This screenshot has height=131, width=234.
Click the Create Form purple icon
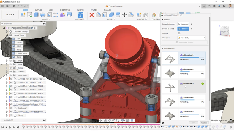[x=62, y=15]
